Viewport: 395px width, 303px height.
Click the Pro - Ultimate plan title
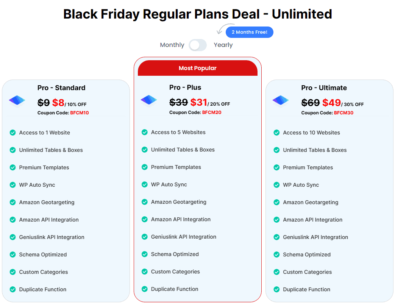point(324,87)
